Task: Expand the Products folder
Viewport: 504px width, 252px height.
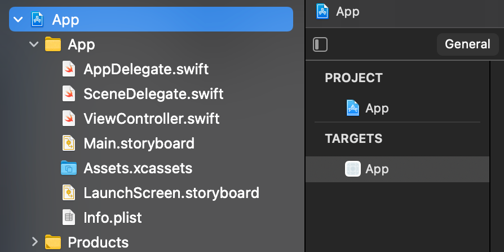Action: pos(35,242)
